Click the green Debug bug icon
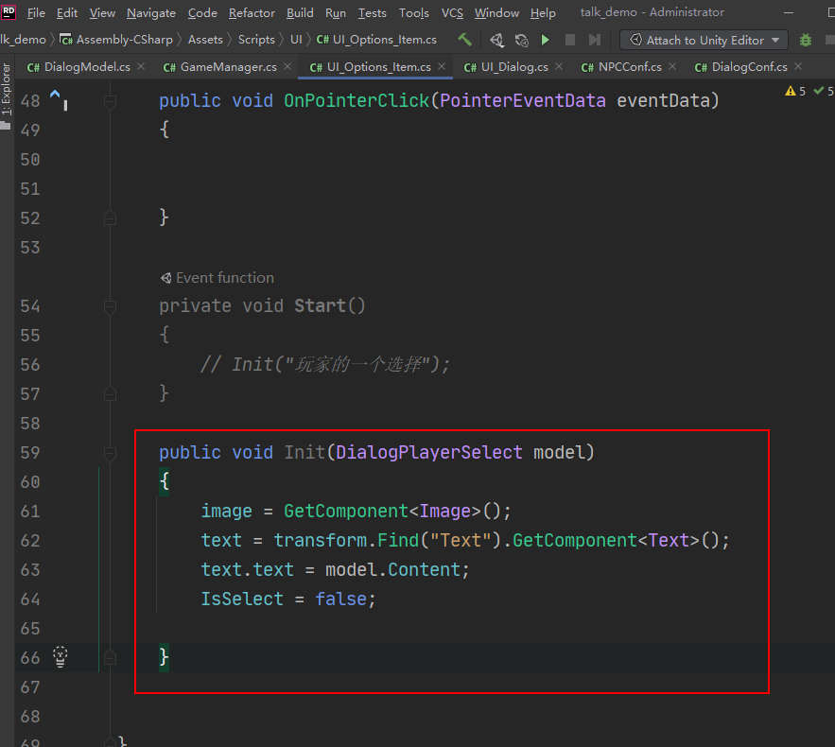This screenshot has width=835, height=747. coord(805,40)
